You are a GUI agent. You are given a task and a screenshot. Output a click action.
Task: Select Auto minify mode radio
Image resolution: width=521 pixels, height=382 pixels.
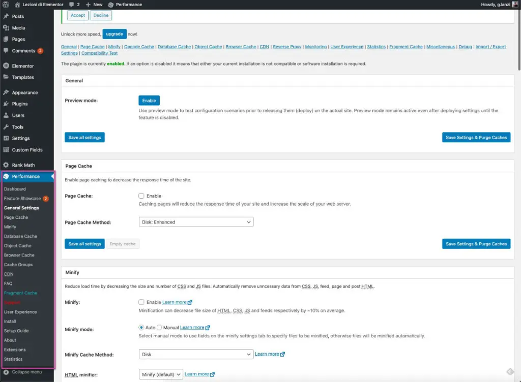(141, 328)
